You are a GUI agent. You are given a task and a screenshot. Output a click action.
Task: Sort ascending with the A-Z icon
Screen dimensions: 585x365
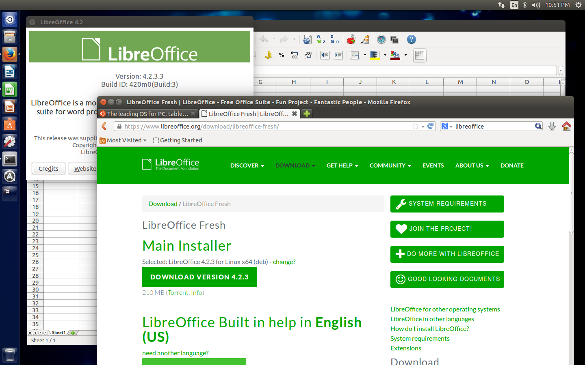pos(321,39)
